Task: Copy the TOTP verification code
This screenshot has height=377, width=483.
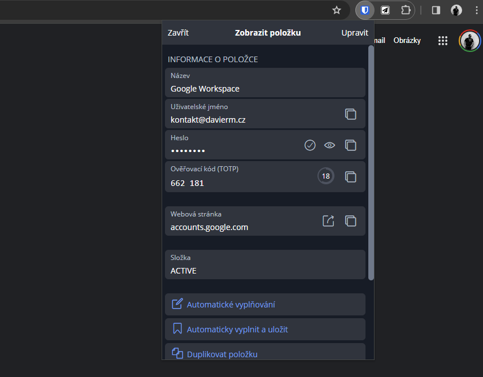Action: tap(351, 177)
